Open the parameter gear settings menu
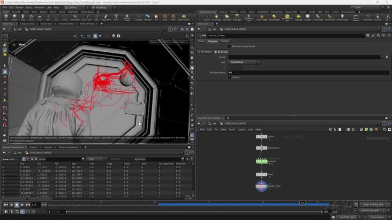 point(368,35)
